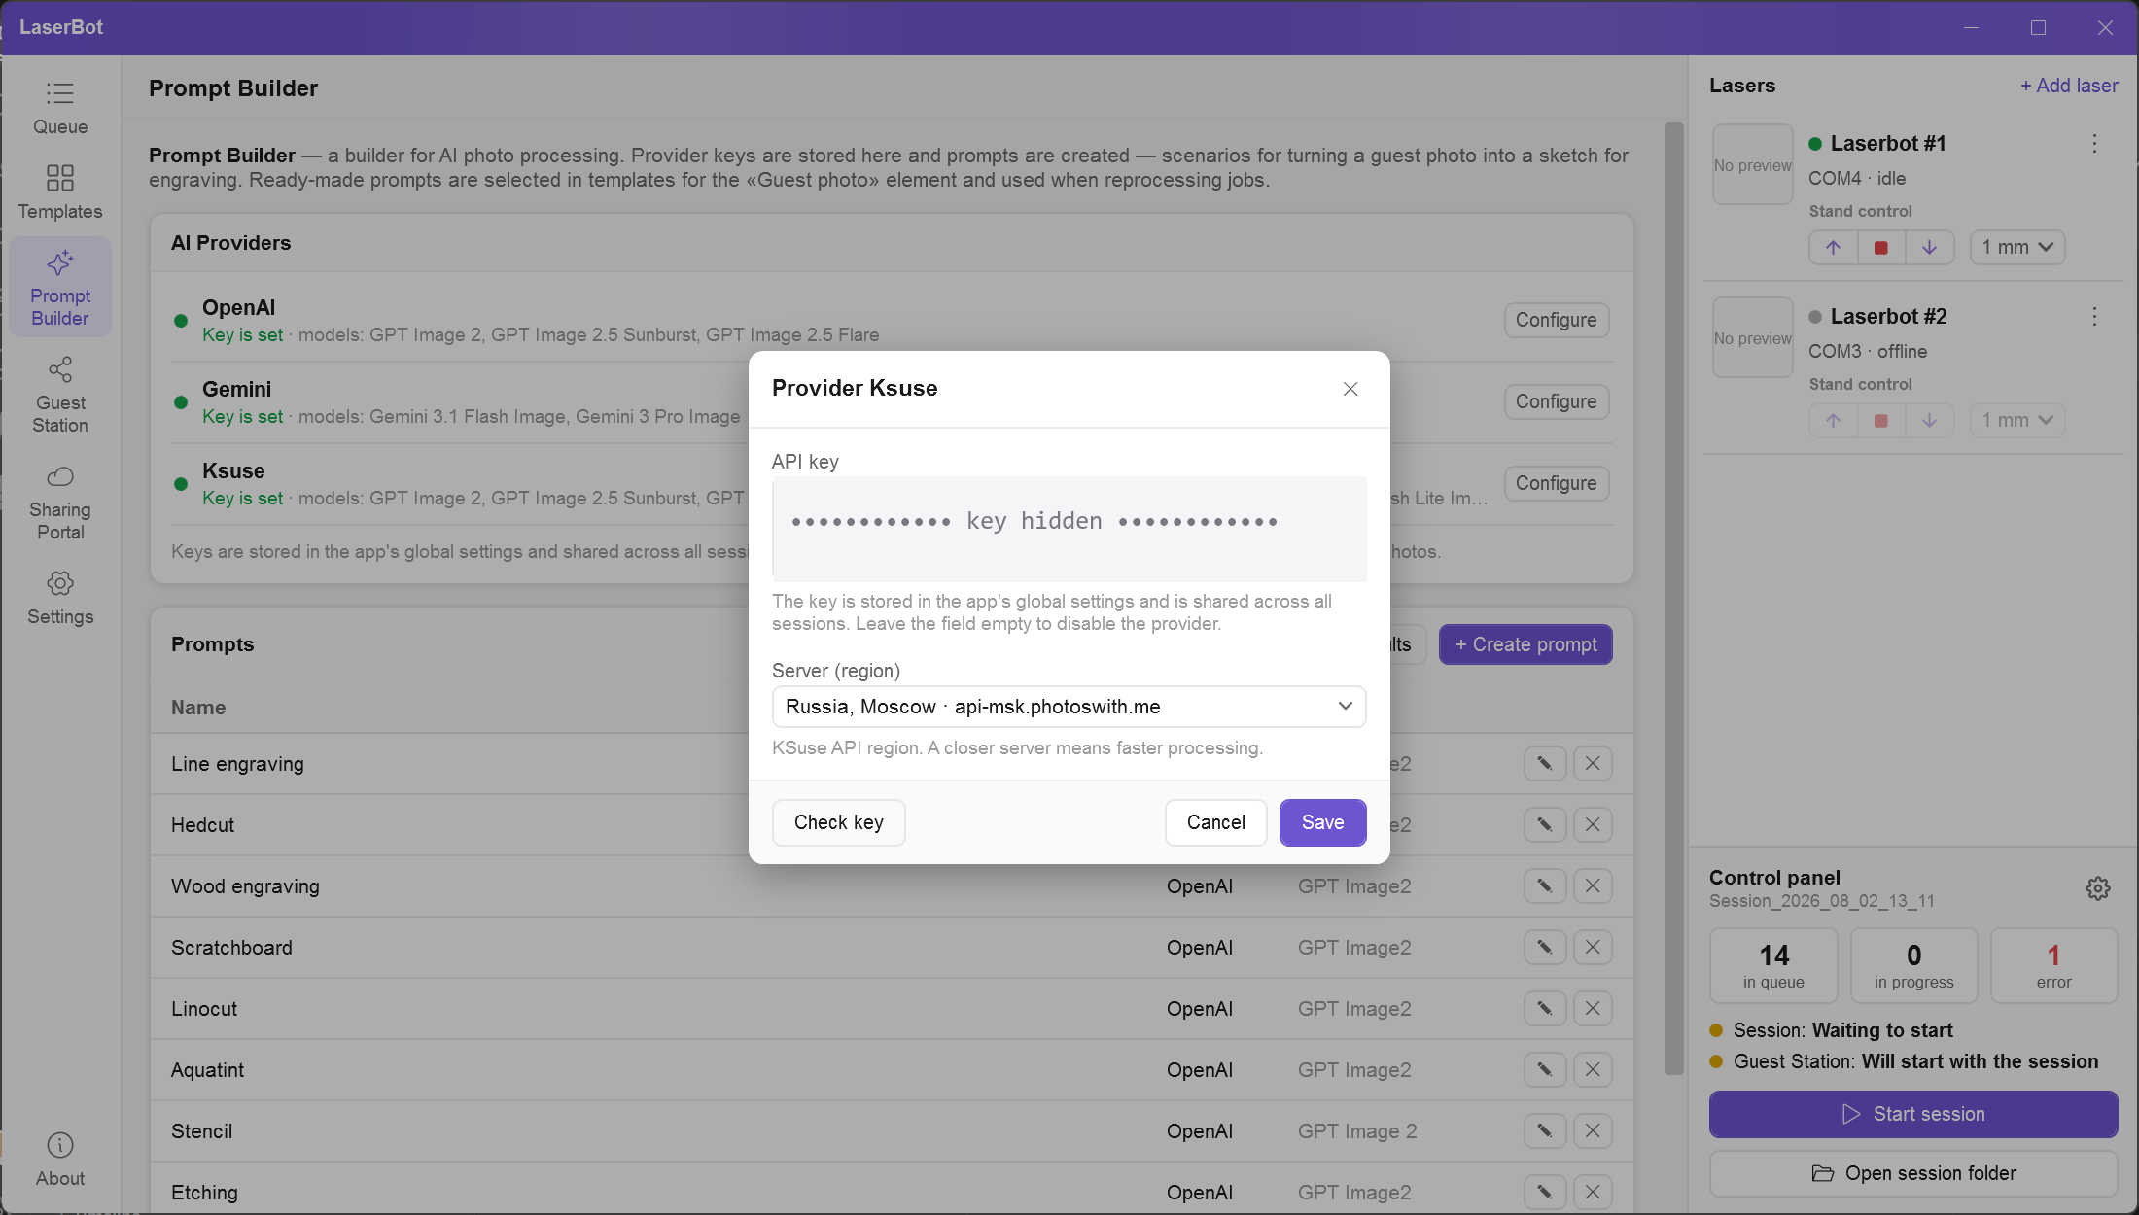Stop Laserbot #1 stand movement
Viewport: 2139px width, 1215px height.
click(1881, 248)
